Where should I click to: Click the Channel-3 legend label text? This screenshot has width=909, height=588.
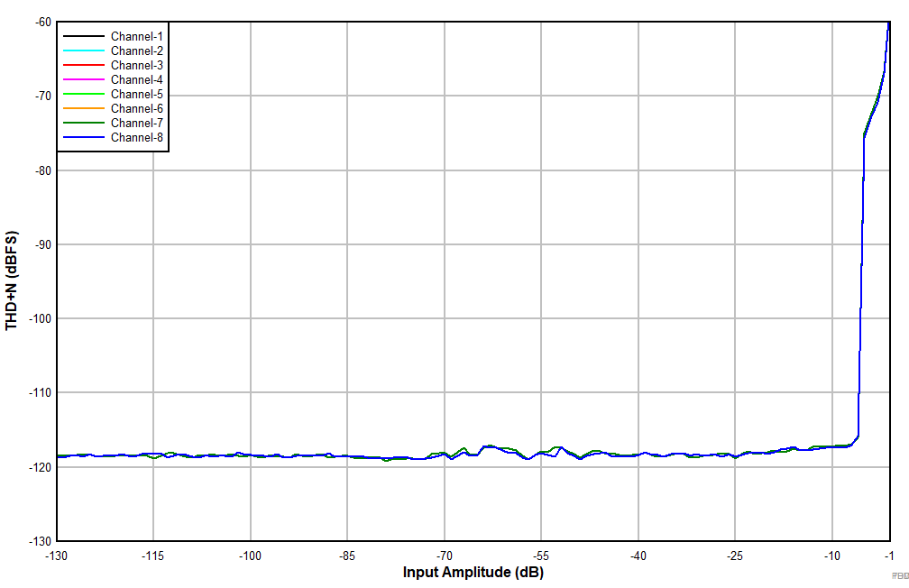click(x=136, y=65)
